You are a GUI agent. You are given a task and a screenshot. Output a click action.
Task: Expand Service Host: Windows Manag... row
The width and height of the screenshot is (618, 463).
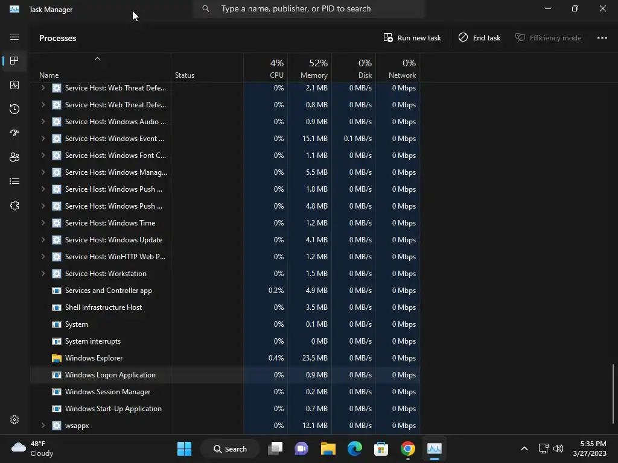pyautogui.click(x=43, y=172)
